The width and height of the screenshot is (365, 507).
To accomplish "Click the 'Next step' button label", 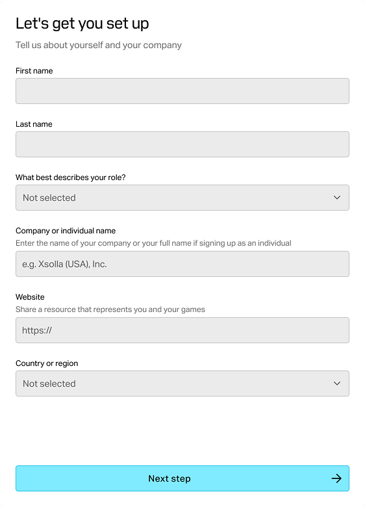I will pyautogui.click(x=170, y=478).
